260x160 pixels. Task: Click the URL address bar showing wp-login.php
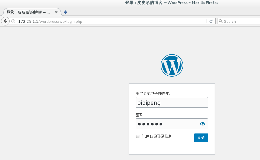point(111,21)
